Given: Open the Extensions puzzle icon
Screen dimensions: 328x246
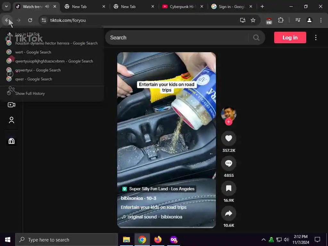Looking at the screenshot, I should [281, 20].
